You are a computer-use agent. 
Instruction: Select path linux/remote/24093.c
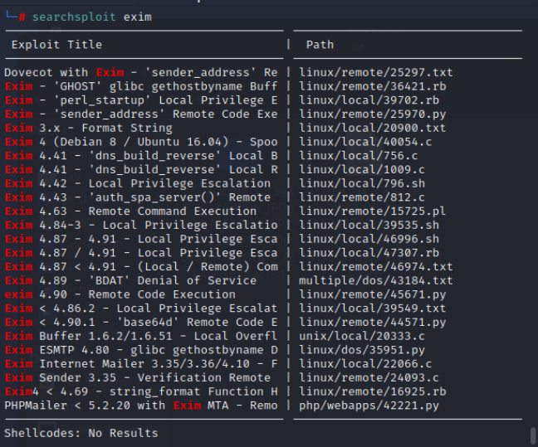pos(369,378)
